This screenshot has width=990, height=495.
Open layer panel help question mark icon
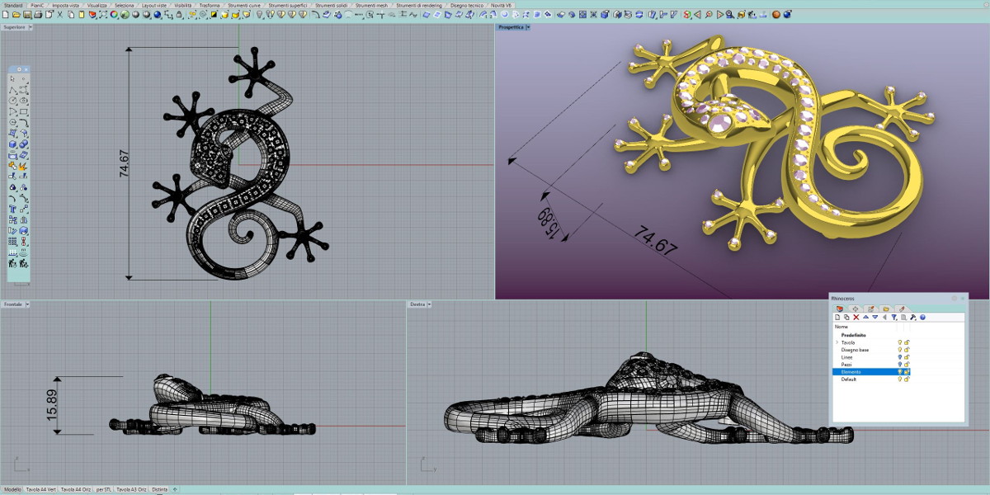pos(922,317)
